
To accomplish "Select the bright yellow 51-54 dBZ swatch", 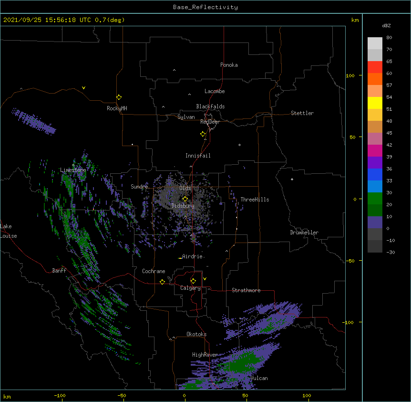I will [375, 103].
